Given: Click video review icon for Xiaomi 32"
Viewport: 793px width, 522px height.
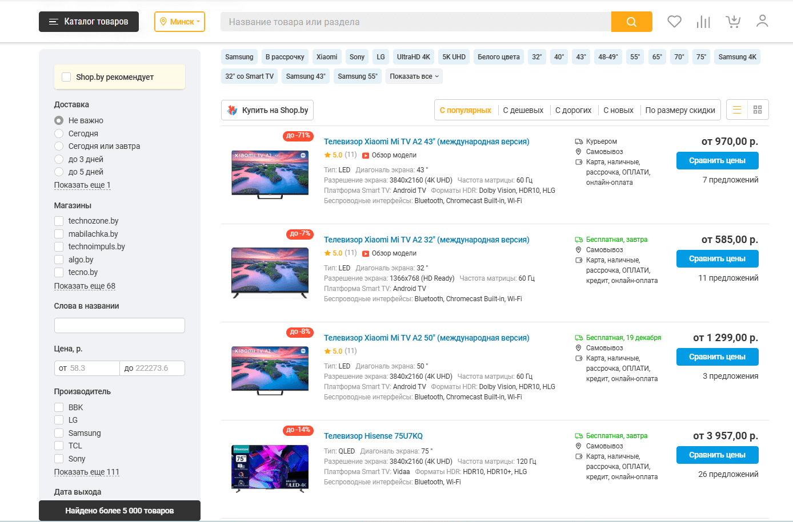Looking at the screenshot, I should [366, 253].
